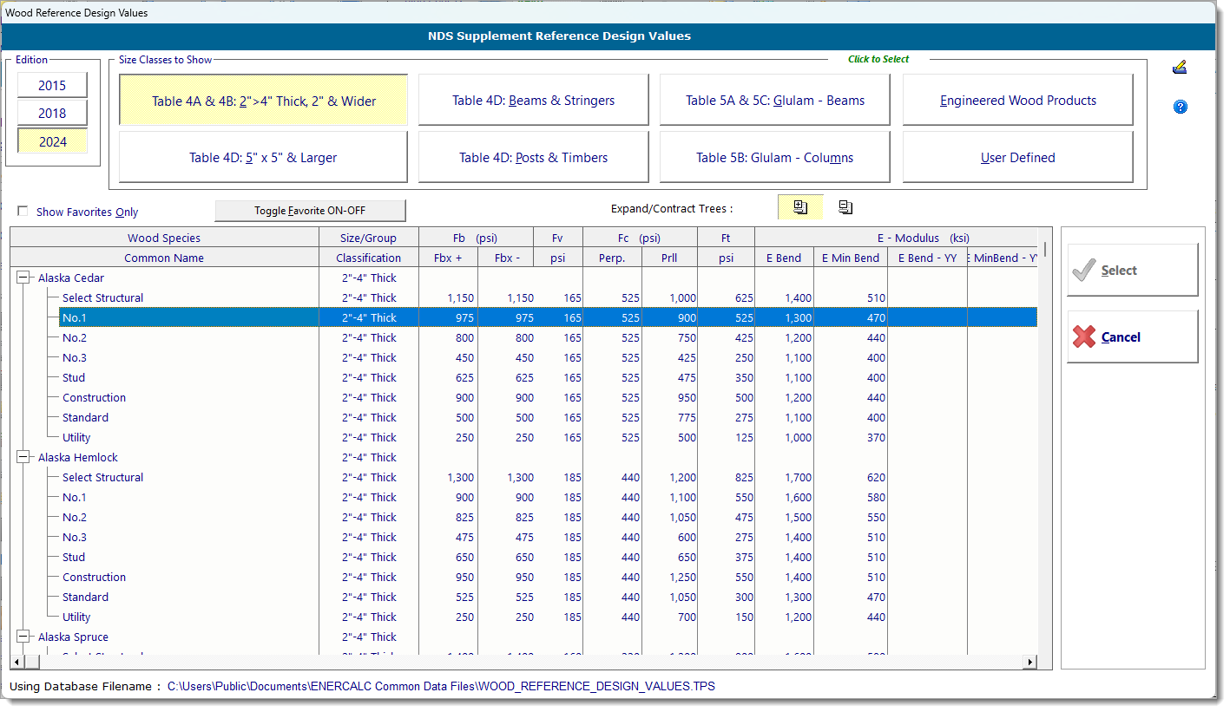
Task: Select Alaska Hemlock No.2 row
Action: point(523,517)
